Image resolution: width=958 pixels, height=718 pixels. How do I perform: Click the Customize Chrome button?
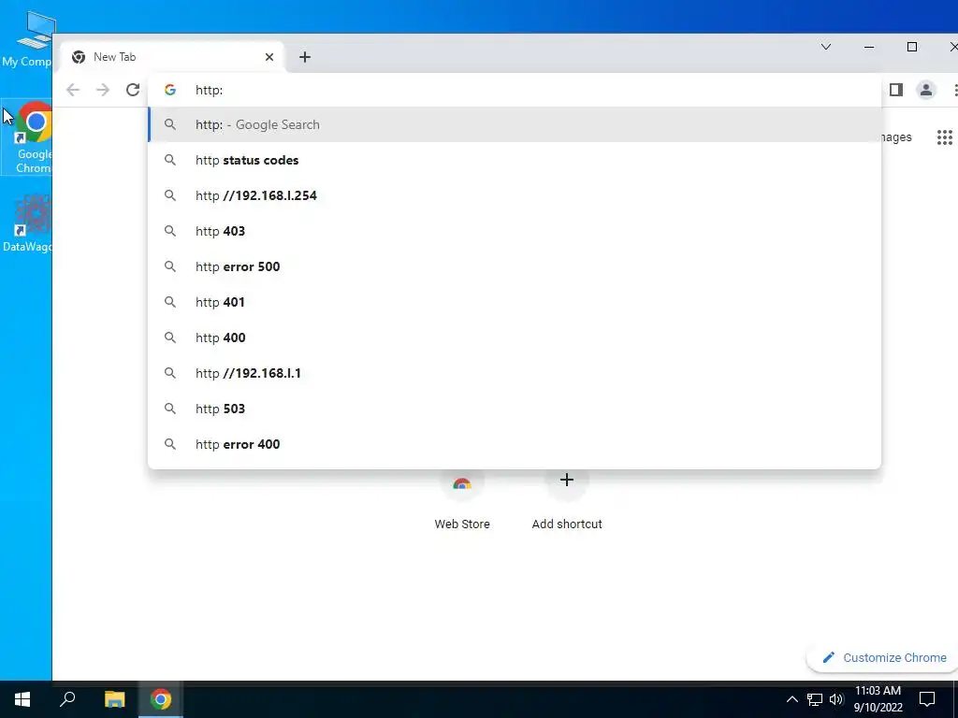tap(885, 657)
